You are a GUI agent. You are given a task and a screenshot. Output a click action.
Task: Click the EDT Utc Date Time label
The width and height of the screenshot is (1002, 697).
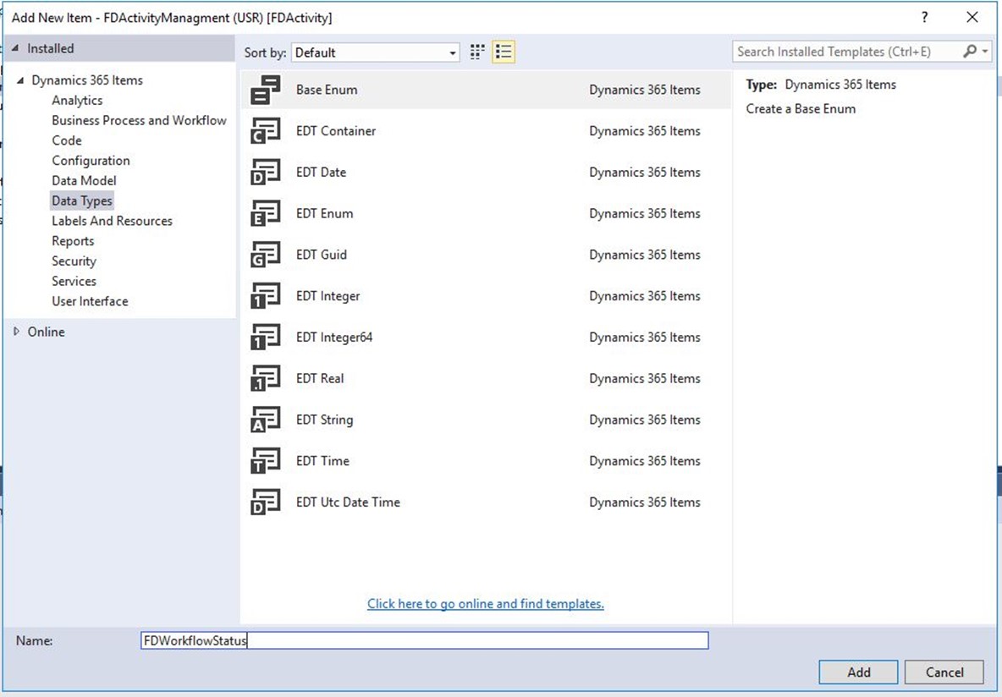coord(349,502)
